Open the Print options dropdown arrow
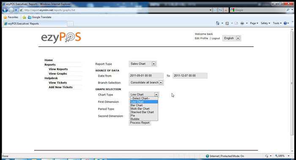 (247, 23)
